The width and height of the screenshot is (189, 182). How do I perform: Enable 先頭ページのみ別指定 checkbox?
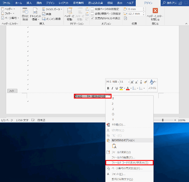pyautogui.click(x=92, y=9)
